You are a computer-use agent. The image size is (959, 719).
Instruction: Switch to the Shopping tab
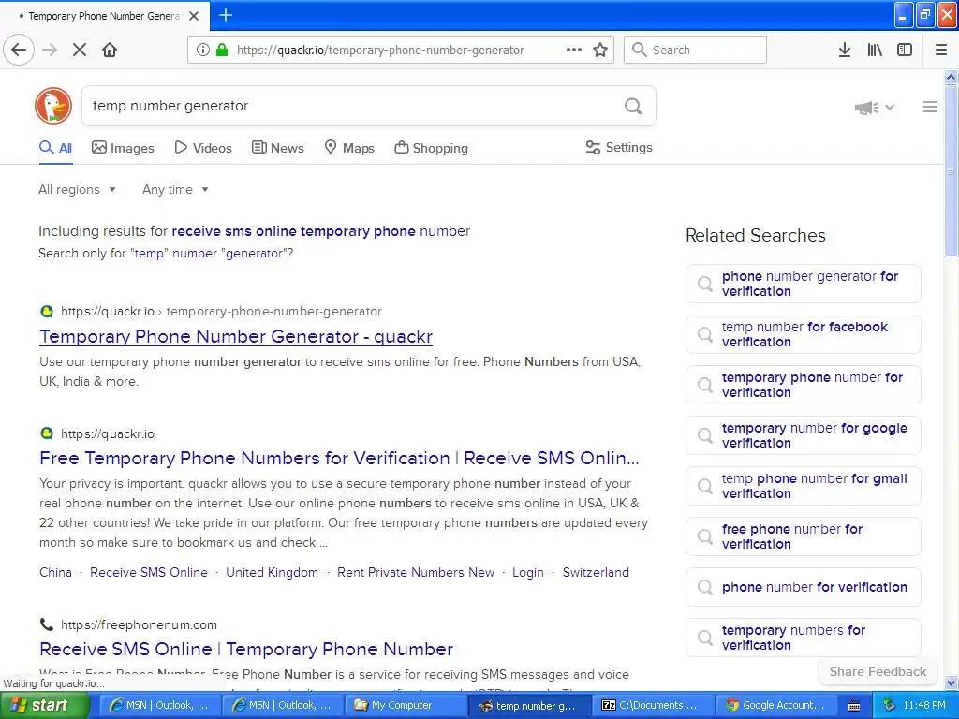431,147
